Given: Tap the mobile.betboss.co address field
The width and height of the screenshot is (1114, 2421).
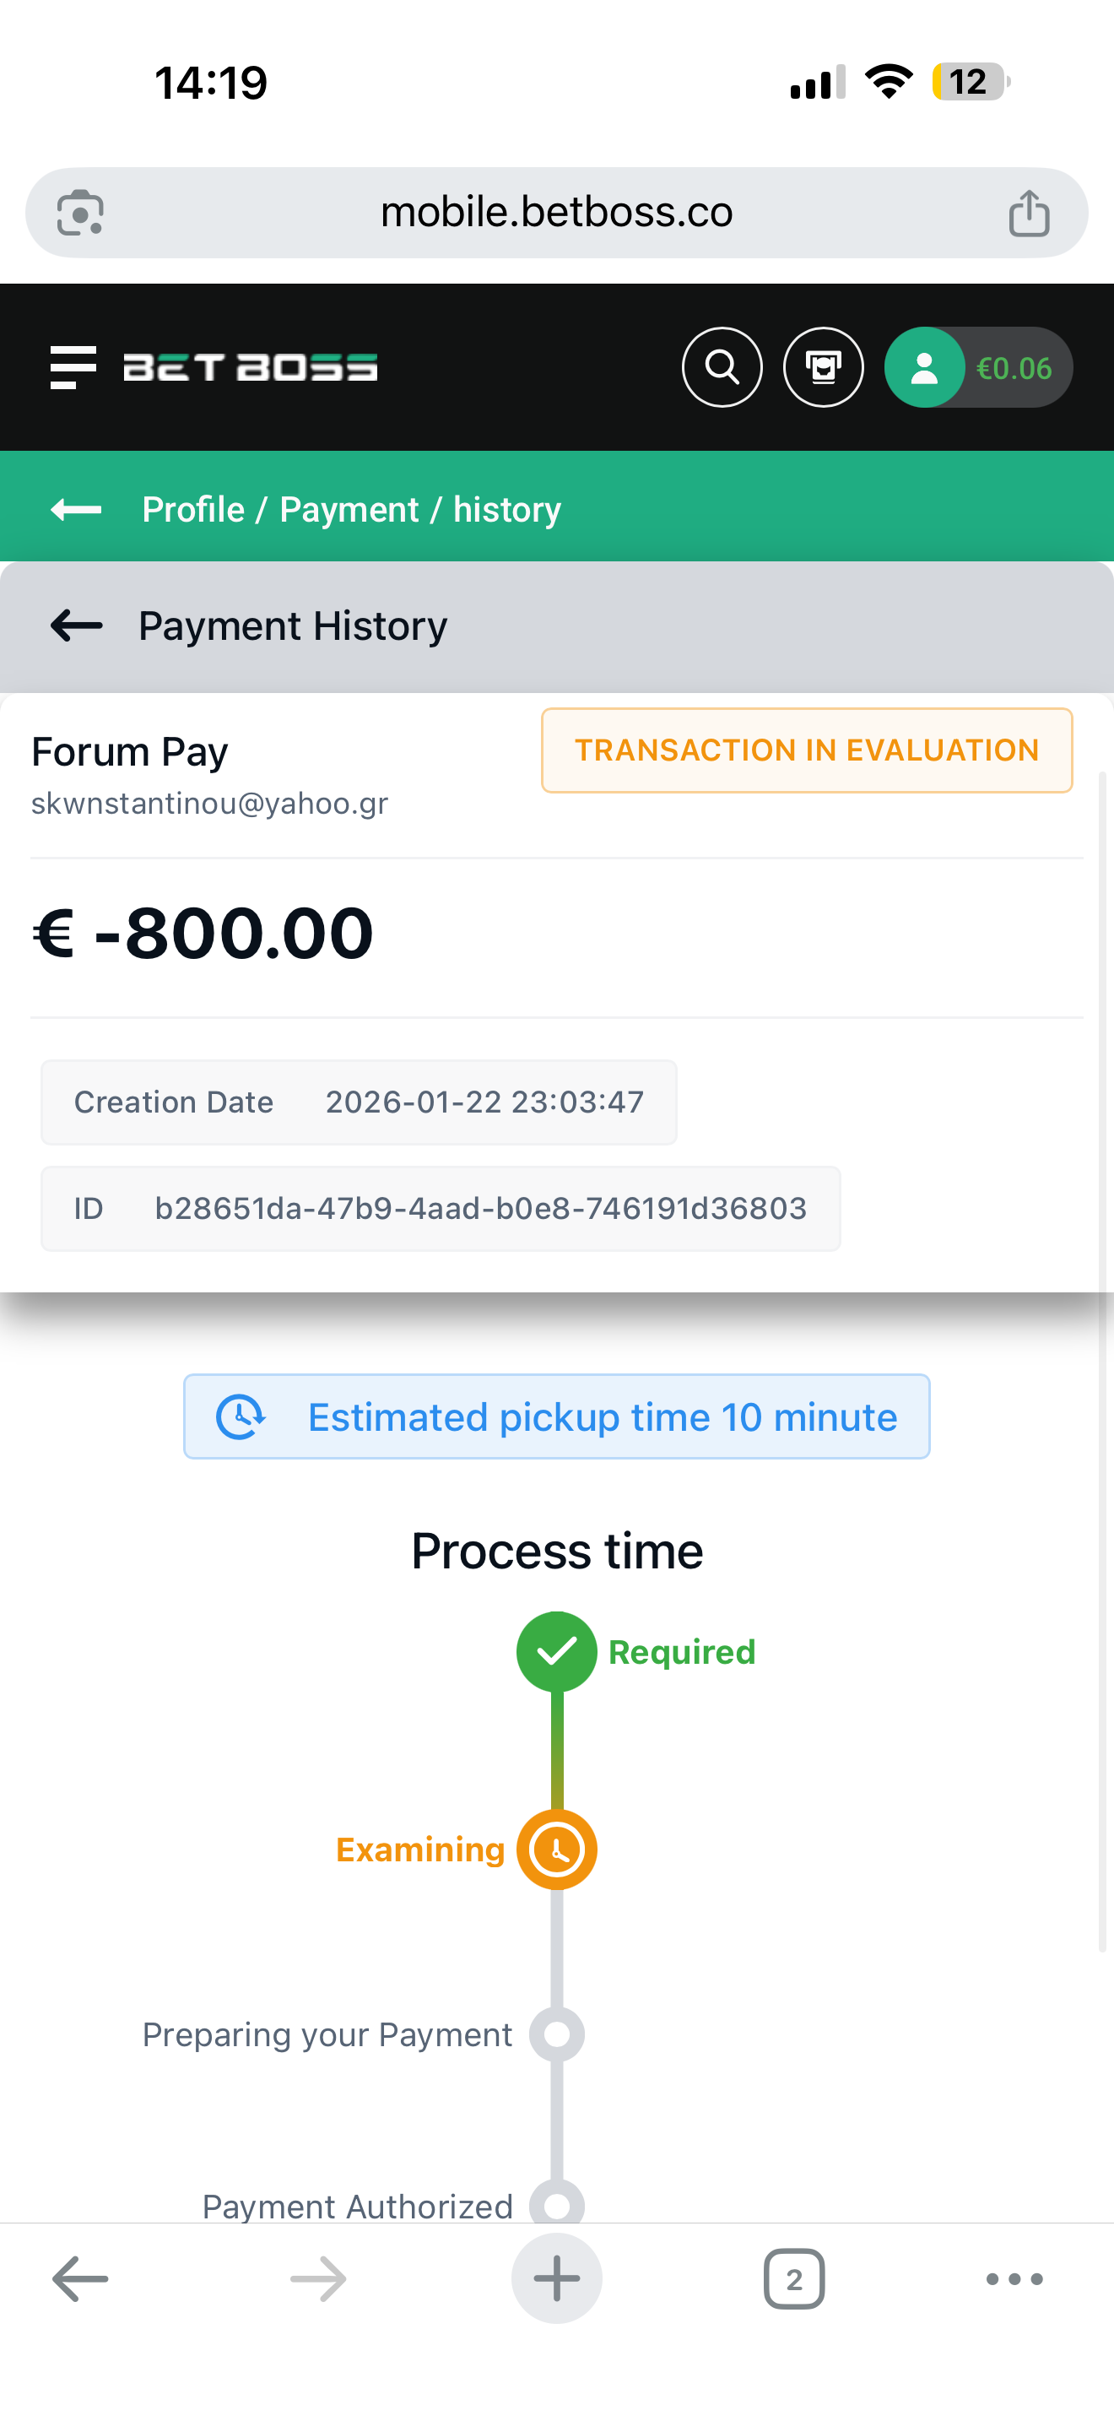Looking at the screenshot, I should (556, 213).
